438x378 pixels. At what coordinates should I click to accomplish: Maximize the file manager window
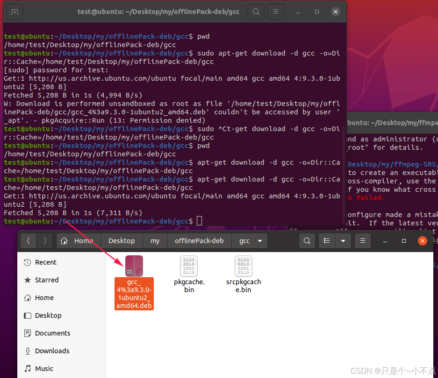(x=403, y=241)
